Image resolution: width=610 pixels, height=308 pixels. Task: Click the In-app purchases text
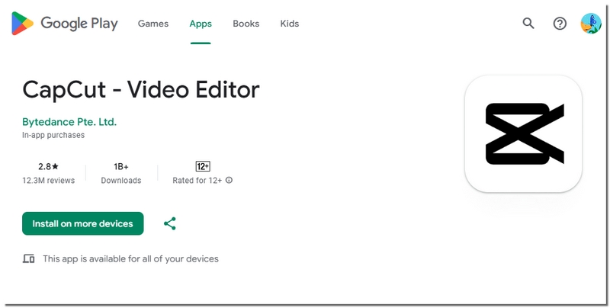[53, 135]
